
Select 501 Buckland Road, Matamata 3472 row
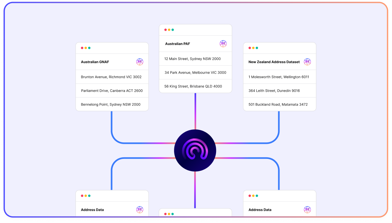click(280, 104)
